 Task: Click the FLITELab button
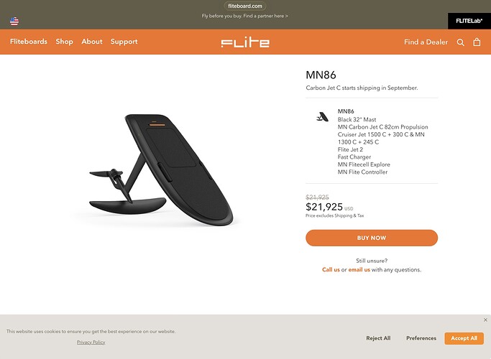(x=469, y=21)
